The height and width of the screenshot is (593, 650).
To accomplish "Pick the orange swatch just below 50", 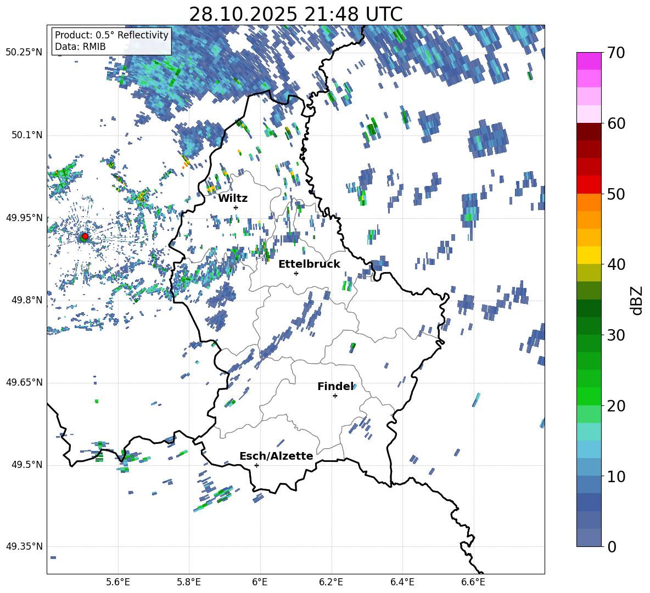I will tap(589, 202).
